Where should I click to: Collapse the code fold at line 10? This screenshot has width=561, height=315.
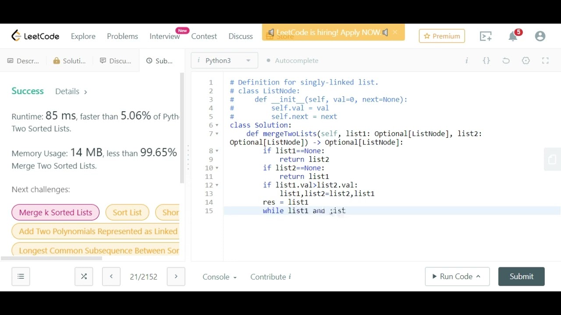click(x=217, y=168)
